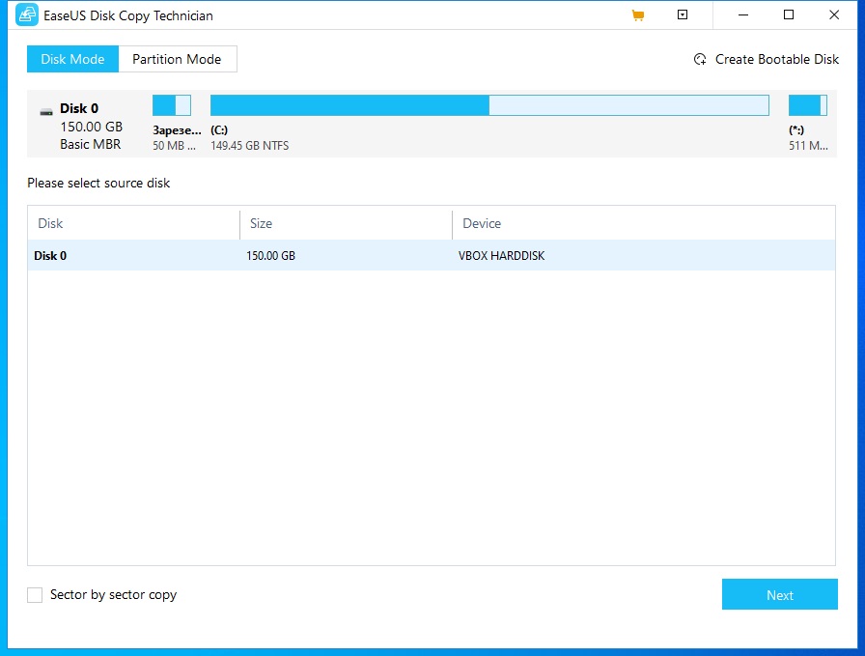This screenshot has width=865, height=656.
Task: Enable Sector by sector copy checkbox
Action: 35,595
